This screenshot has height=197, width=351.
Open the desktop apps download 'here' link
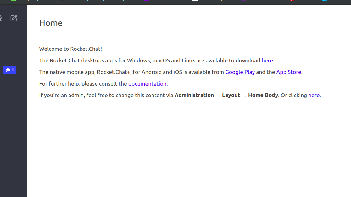pos(267,60)
